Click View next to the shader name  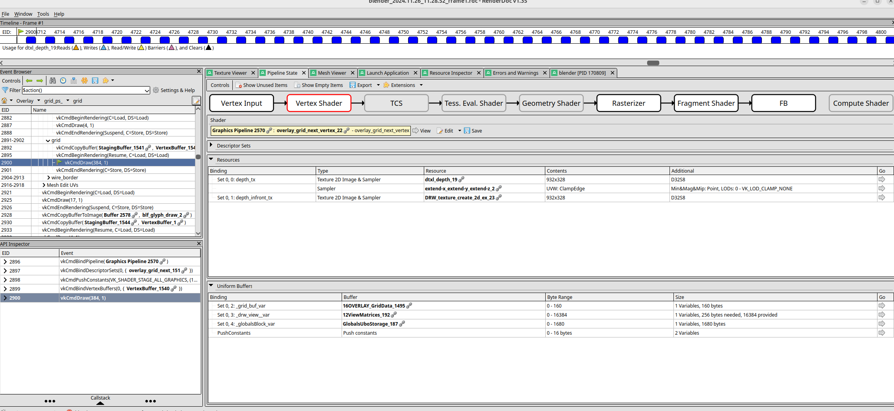421,131
